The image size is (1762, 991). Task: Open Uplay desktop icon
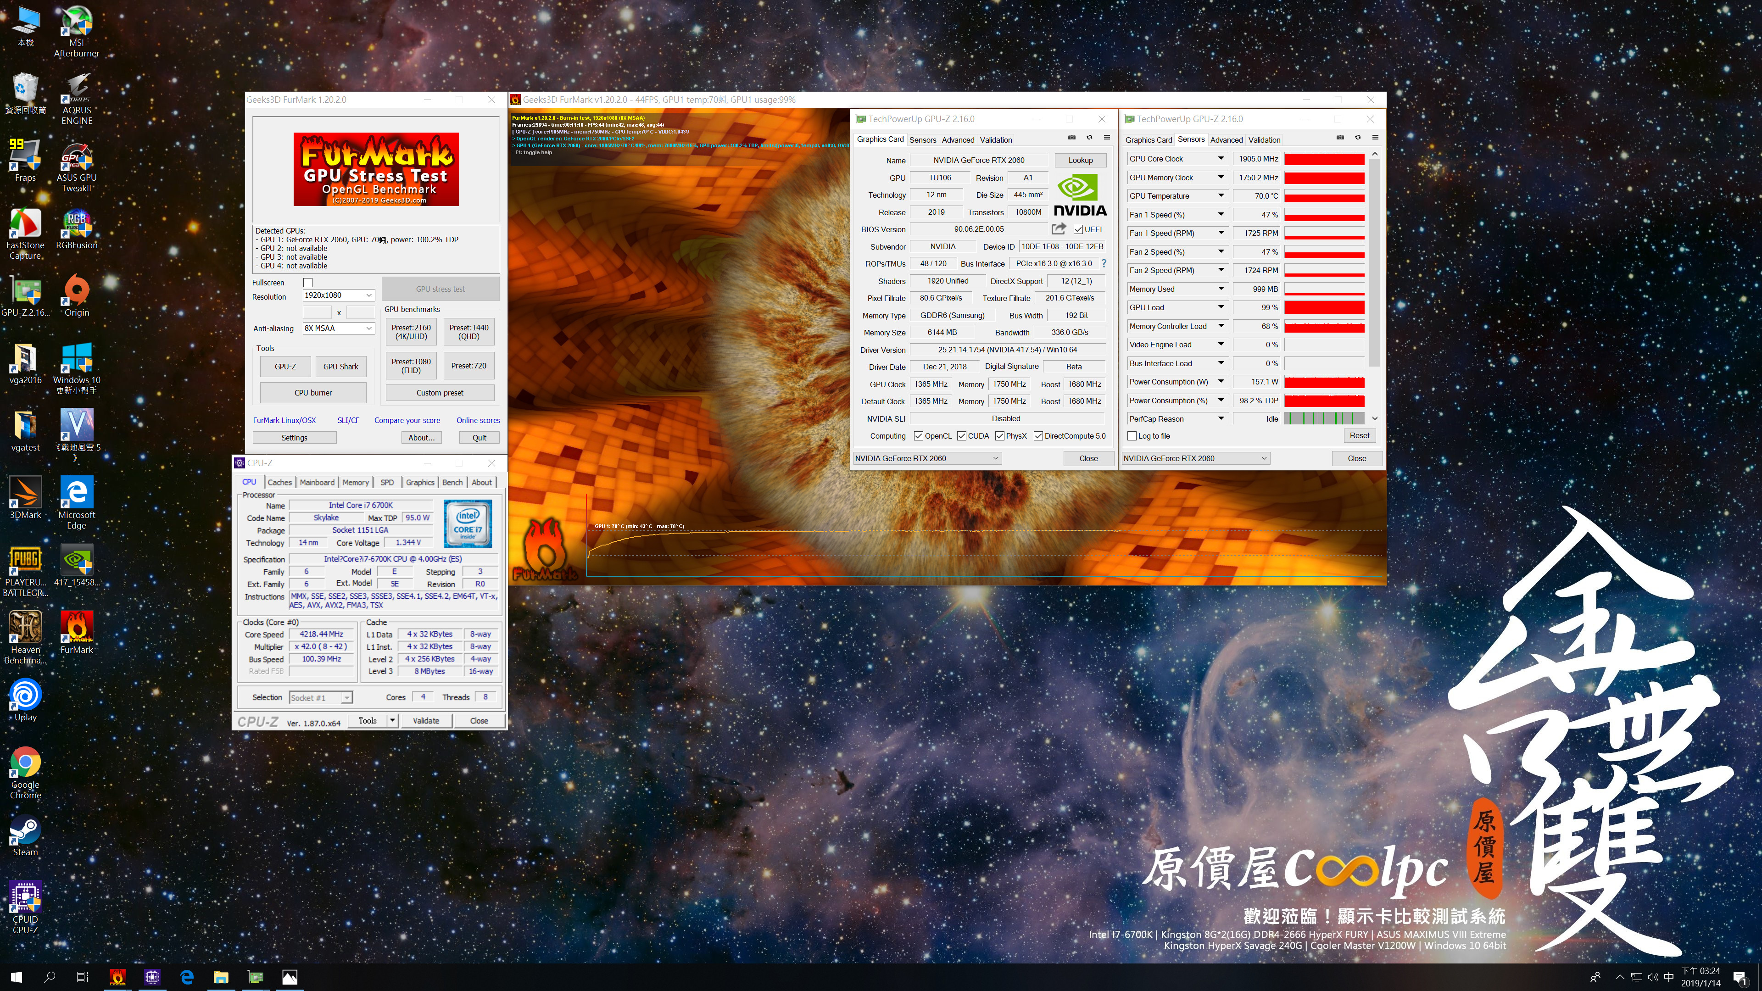pyautogui.click(x=25, y=700)
